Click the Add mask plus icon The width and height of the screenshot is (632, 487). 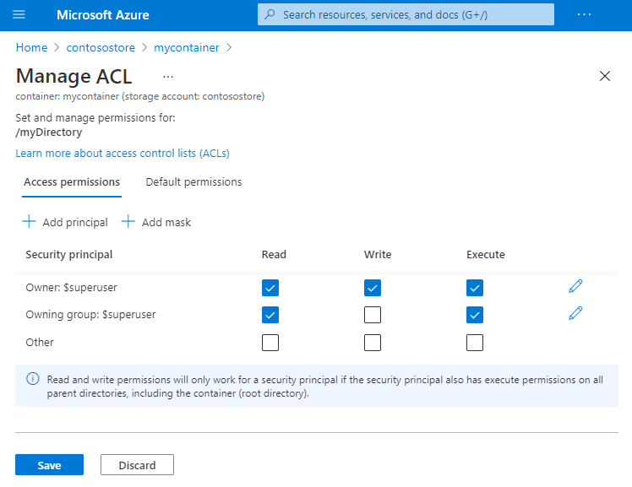pos(128,222)
